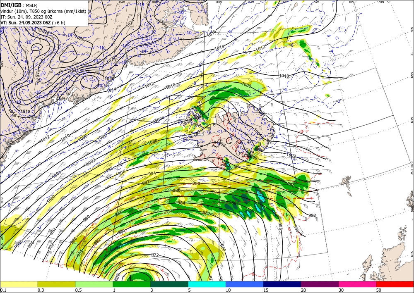This screenshot has width=414, height=293.
Task: Click the '972' isobar label
Action: tap(155, 255)
